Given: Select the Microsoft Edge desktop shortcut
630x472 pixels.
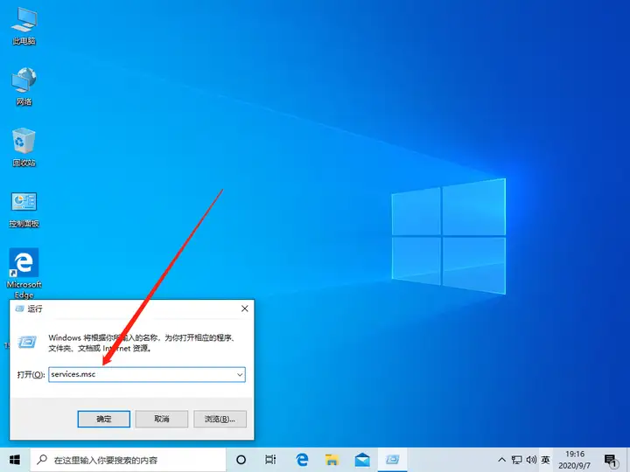Looking at the screenshot, I should click(x=24, y=274).
